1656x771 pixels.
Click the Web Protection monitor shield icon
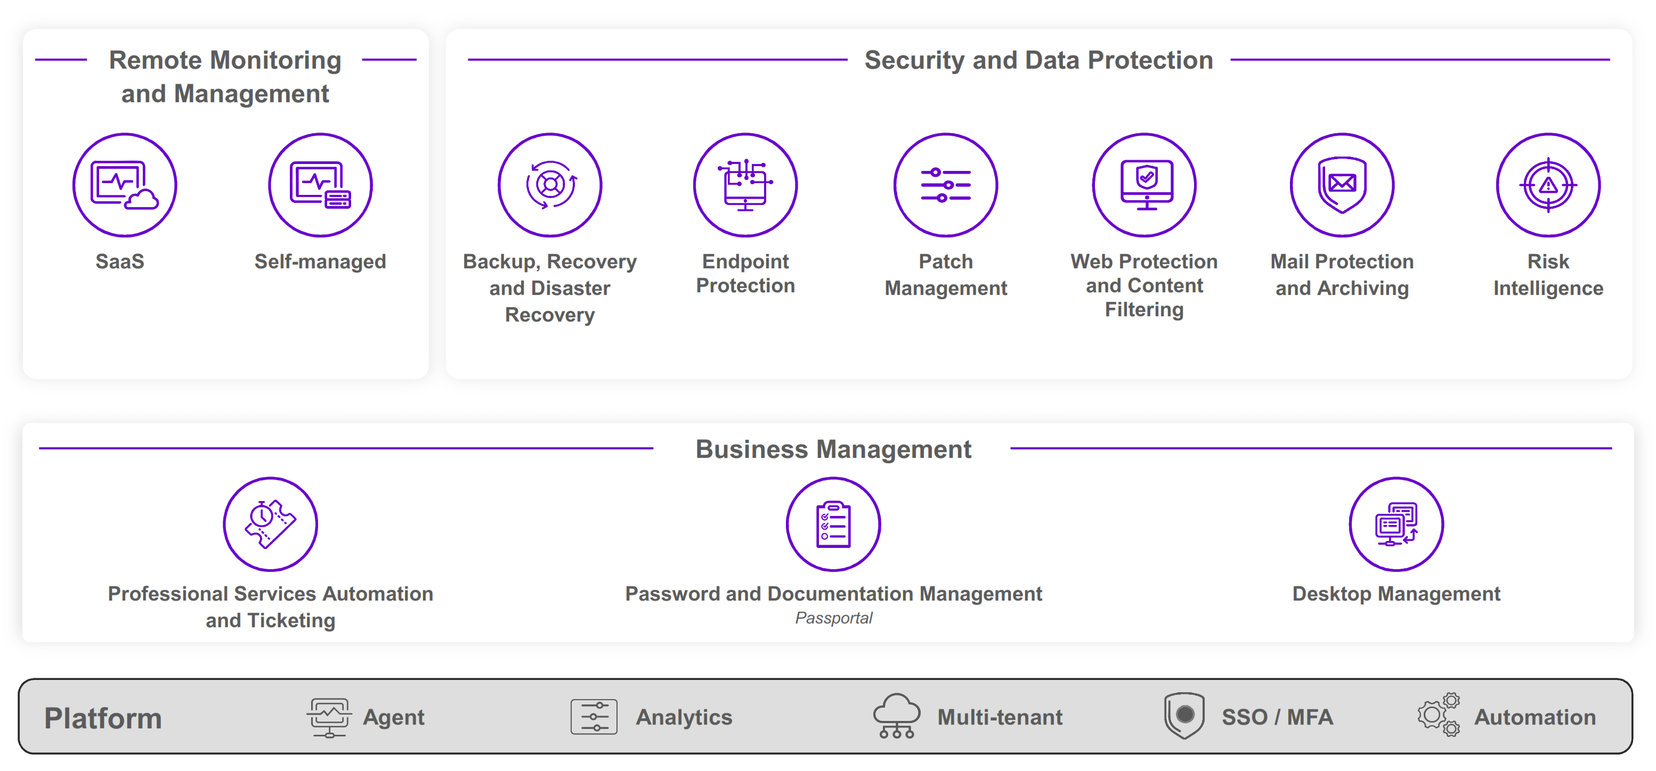pos(1144,185)
